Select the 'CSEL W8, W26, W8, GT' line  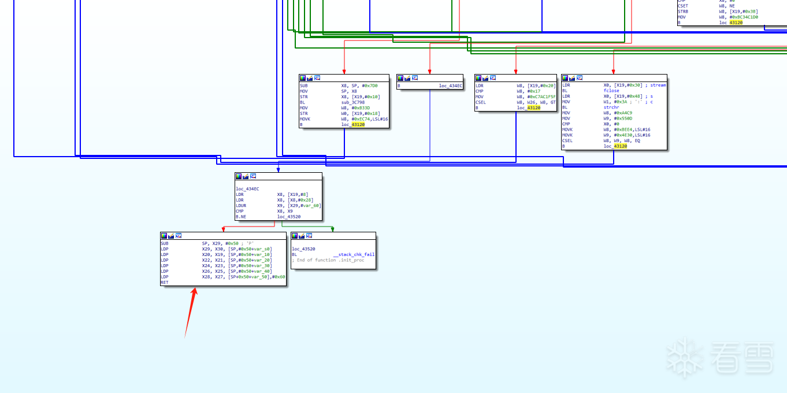point(515,102)
